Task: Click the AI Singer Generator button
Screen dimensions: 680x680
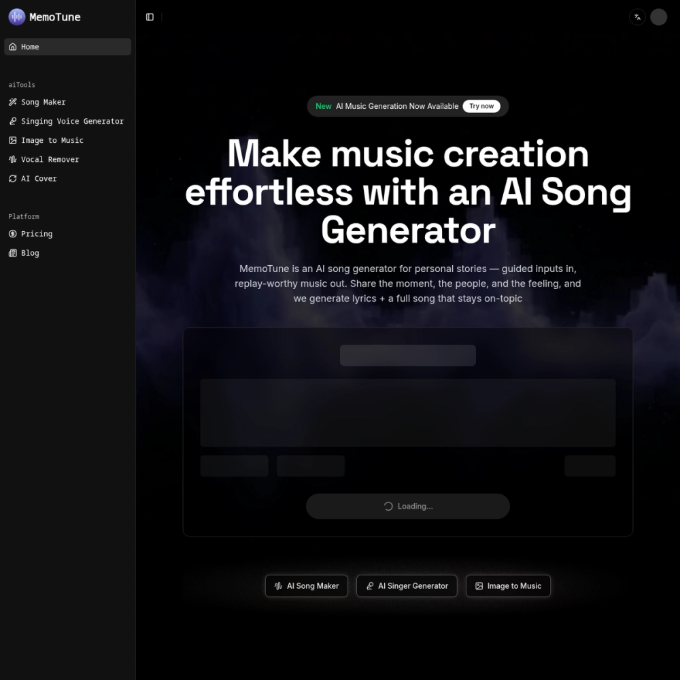Action: click(407, 586)
